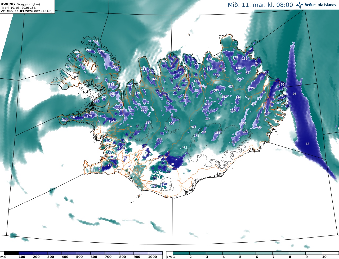Click the Veðurstofa Íslands name text
The image size is (339, 259).
pyautogui.click(x=320, y=5)
